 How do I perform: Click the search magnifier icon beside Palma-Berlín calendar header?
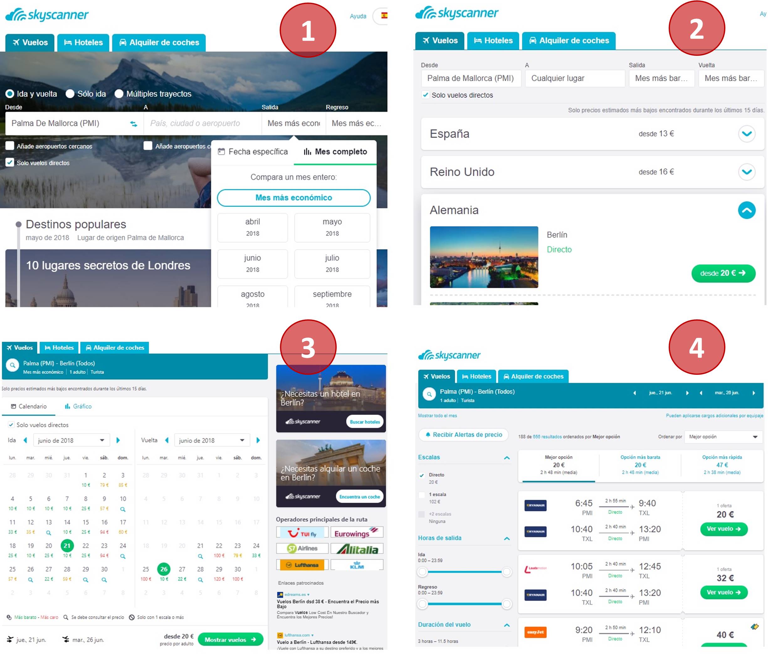pos(13,365)
